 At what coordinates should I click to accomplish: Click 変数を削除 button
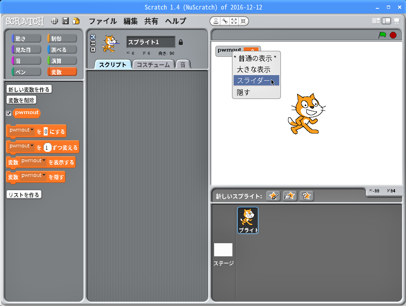21,100
